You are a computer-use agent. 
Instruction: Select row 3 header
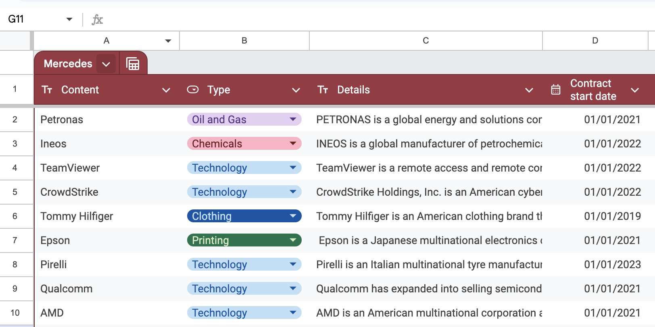15,144
